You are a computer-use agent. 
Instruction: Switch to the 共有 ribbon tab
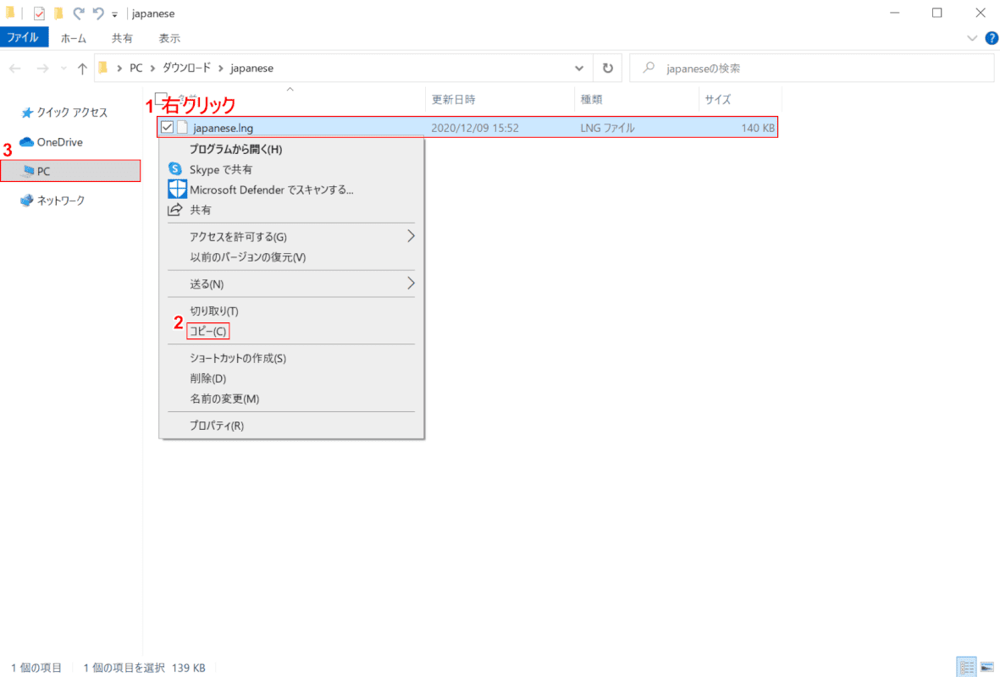pyautogui.click(x=122, y=38)
